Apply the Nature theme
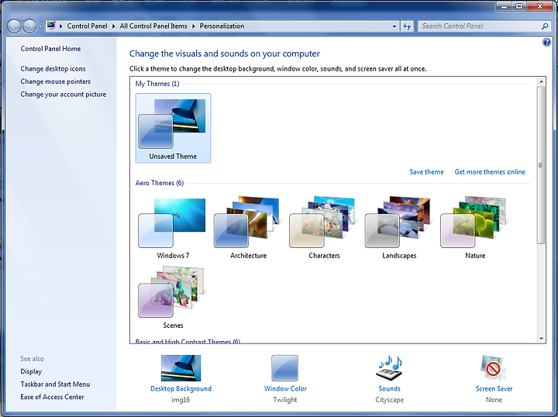This screenshot has height=417, width=558. (475, 228)
